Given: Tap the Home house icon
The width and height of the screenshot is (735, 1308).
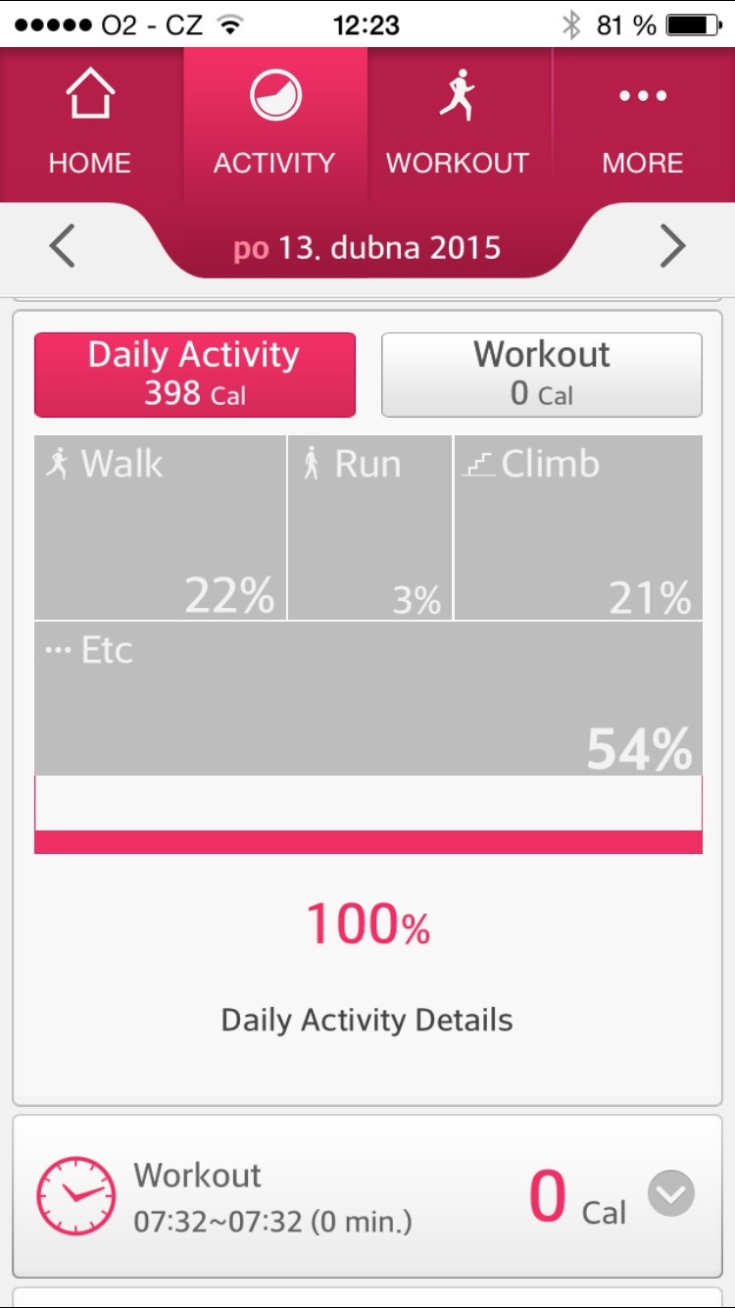Looking at the screenshot, I should (89, 97).
